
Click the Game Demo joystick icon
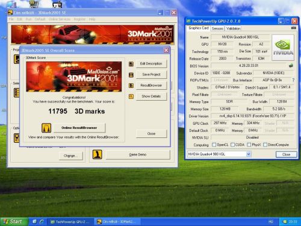pyautogui.click(x=98, y=154)
